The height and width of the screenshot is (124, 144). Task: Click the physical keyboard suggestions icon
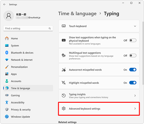(x=64, y=40)
